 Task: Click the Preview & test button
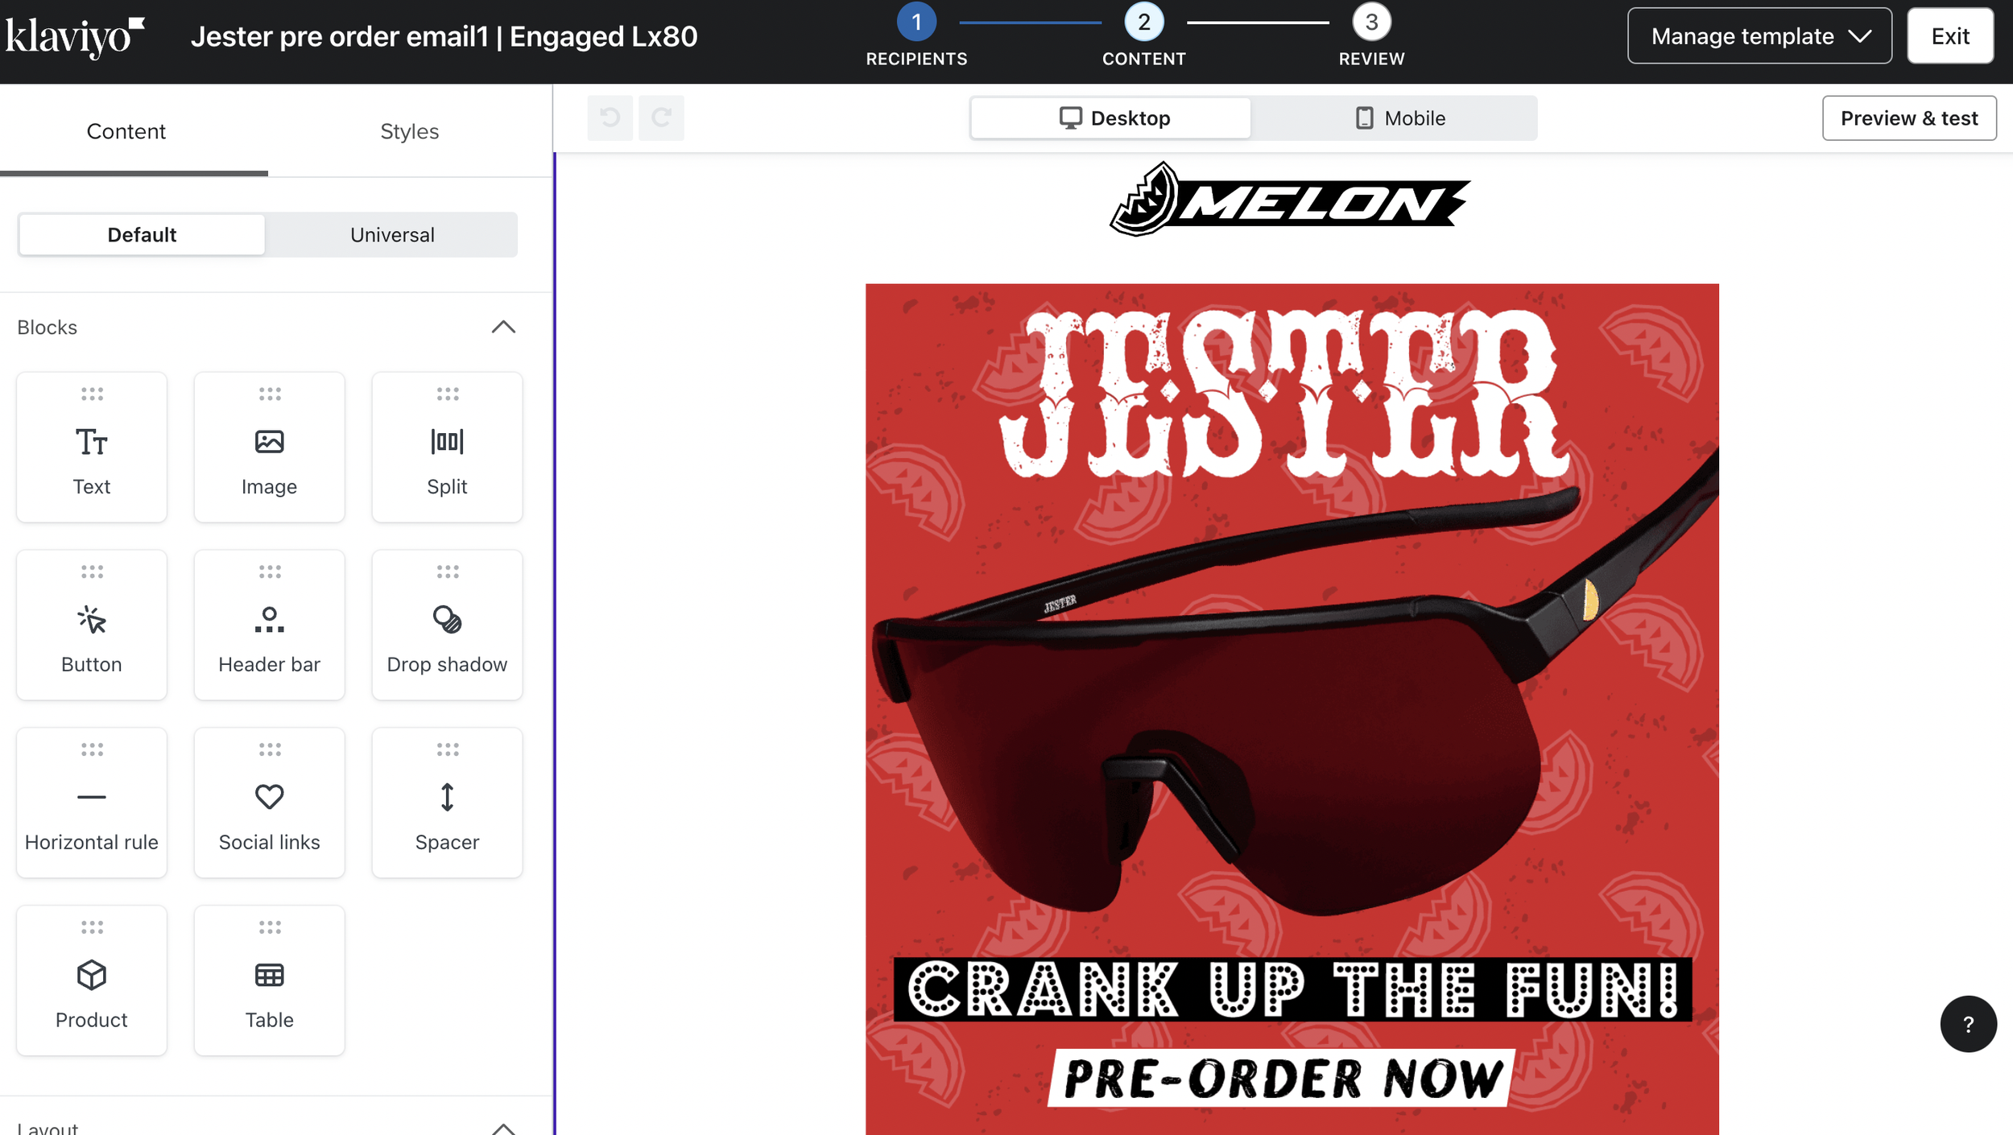pos(1909,118)
